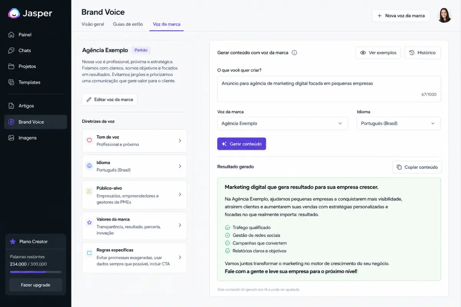Click check icon beside Campanhas que convertem
Screen dimensions: 461x307
227,243
